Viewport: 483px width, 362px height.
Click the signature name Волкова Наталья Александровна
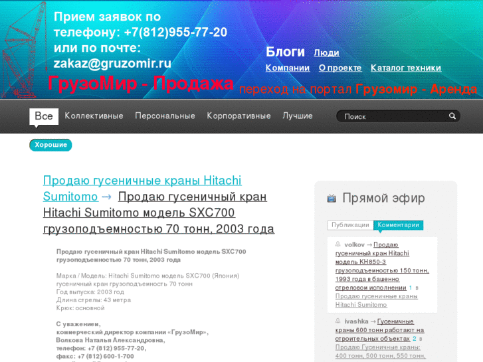110,340
